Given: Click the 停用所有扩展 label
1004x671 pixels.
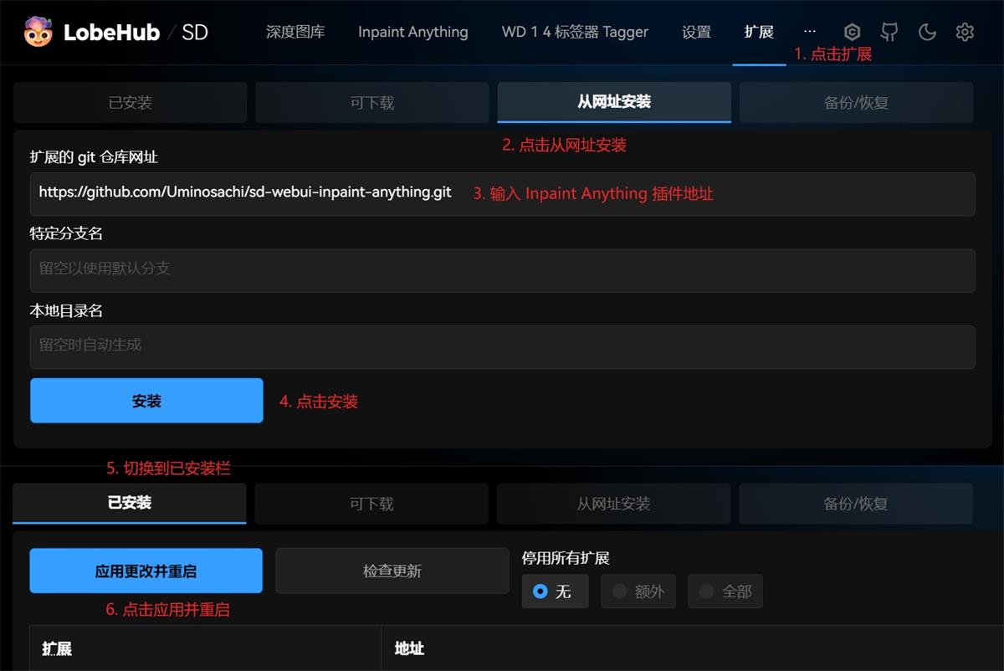Looking at the screenshot, I should 566,557.
